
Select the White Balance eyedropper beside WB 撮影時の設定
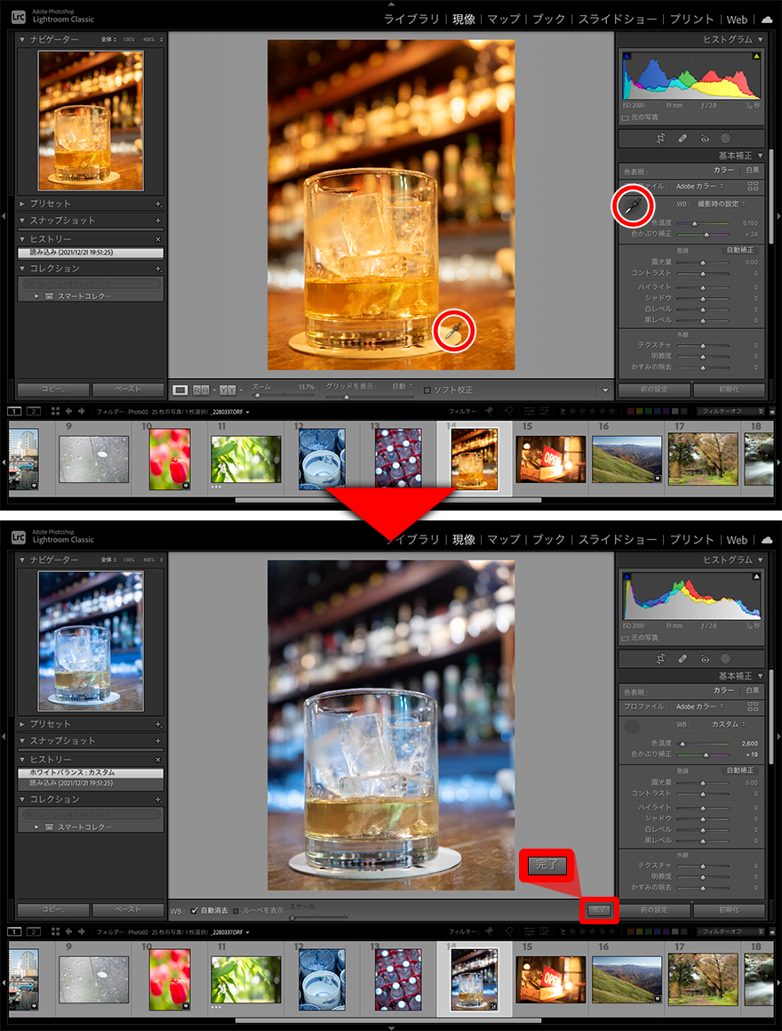(632, 206)
